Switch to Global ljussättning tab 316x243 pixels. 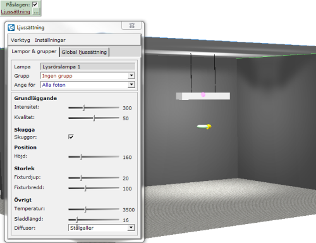coord(84,52)
